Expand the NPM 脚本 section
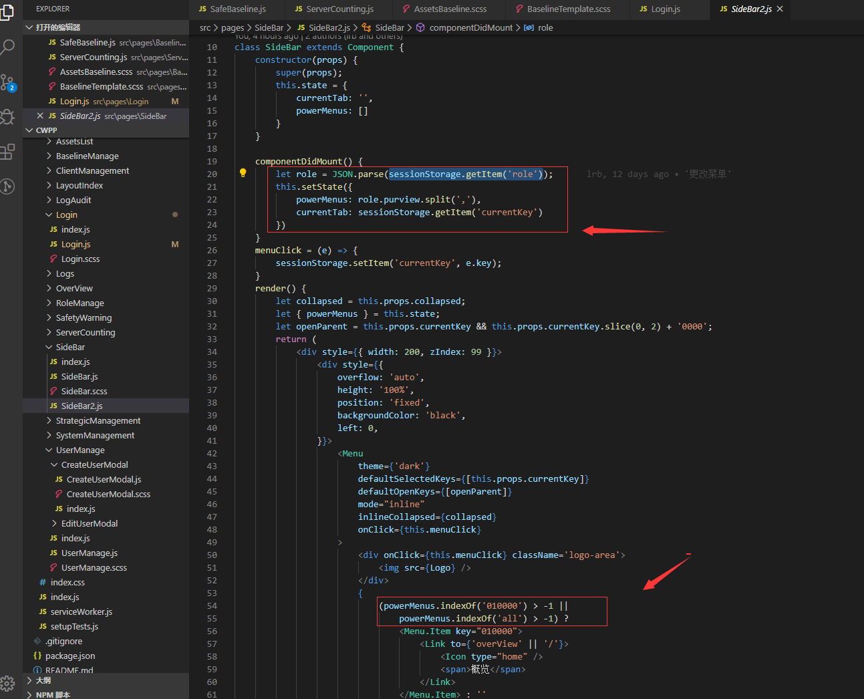 point(53,695)
